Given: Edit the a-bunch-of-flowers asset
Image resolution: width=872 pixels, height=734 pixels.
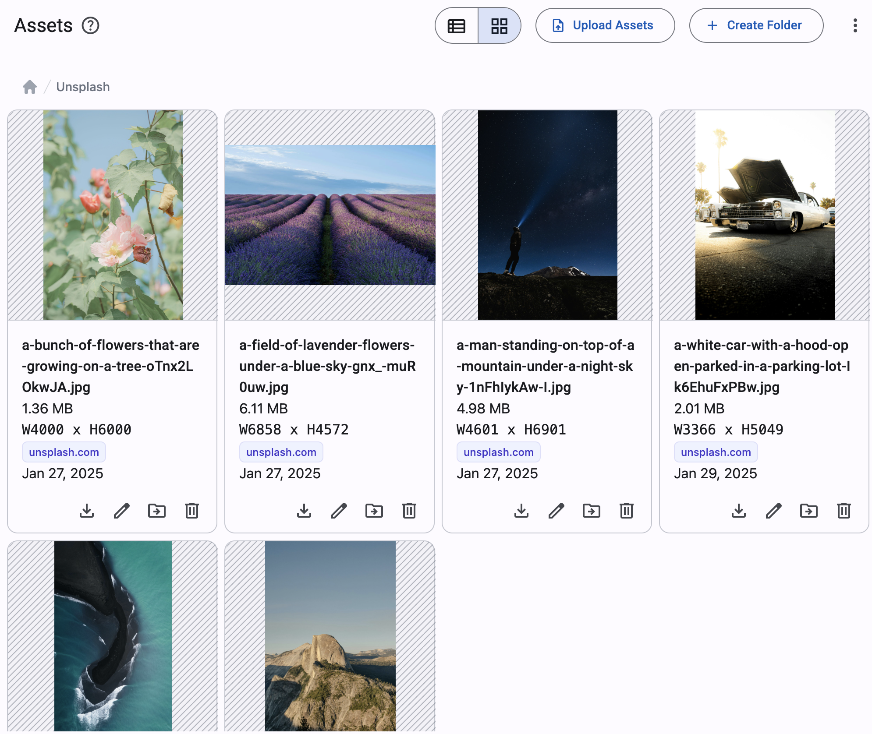Looking at the screenshot, I should (x=122, y=511).
